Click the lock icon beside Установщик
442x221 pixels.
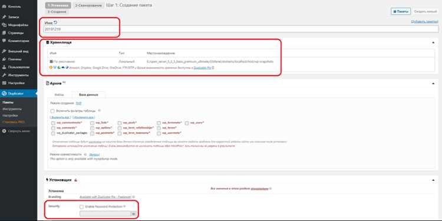click(x=75, y=180)
